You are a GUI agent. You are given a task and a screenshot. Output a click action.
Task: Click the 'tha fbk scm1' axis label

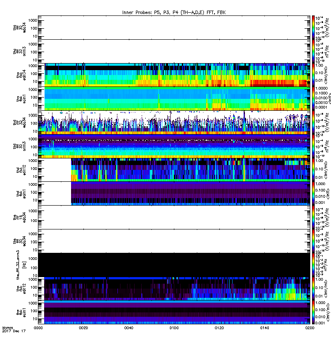coord(21,98)
